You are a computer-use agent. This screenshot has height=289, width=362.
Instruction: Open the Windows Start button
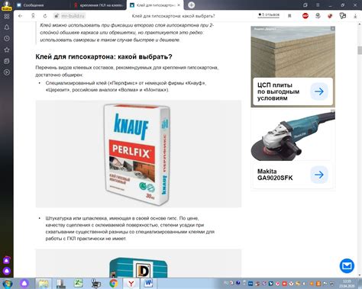pos(7,284)
